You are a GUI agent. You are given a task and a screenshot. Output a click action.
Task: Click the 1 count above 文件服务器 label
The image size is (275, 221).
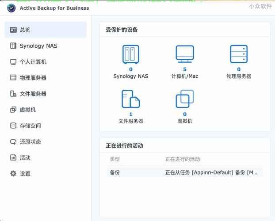pos(131,114)
